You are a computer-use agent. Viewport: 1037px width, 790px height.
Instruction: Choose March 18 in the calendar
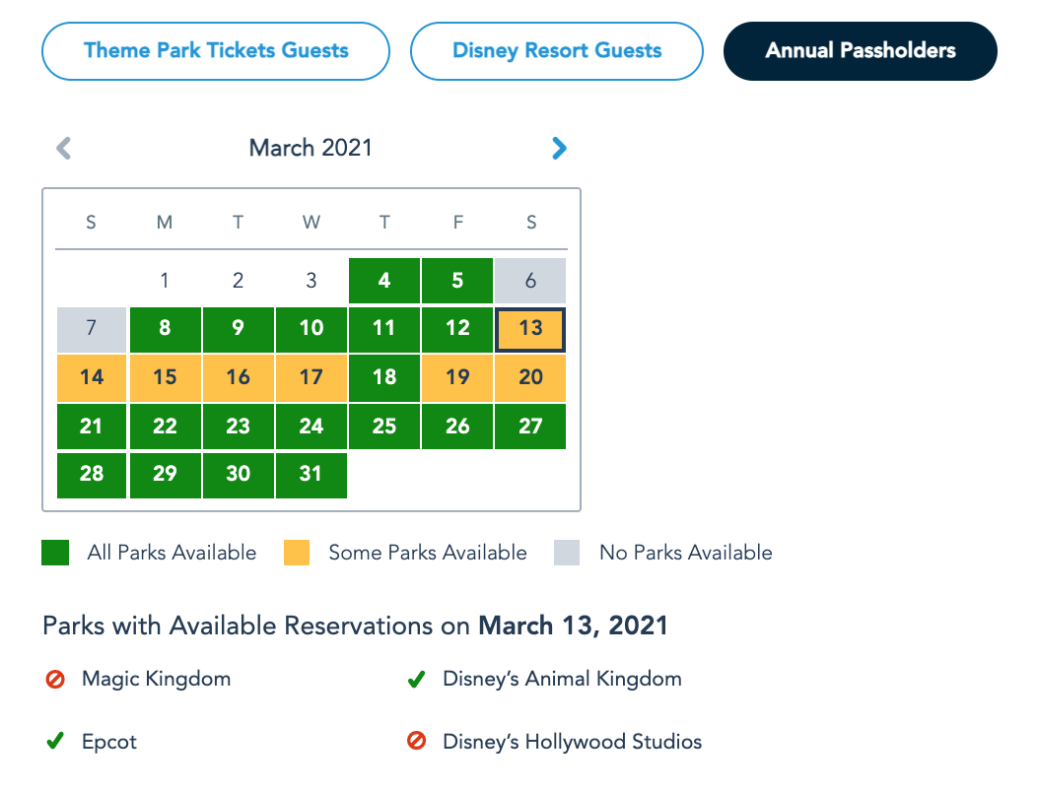point(384,377)
